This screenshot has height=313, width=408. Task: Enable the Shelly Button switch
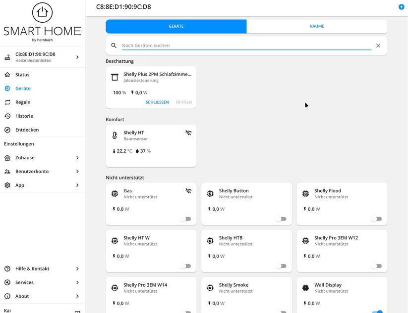282,219
